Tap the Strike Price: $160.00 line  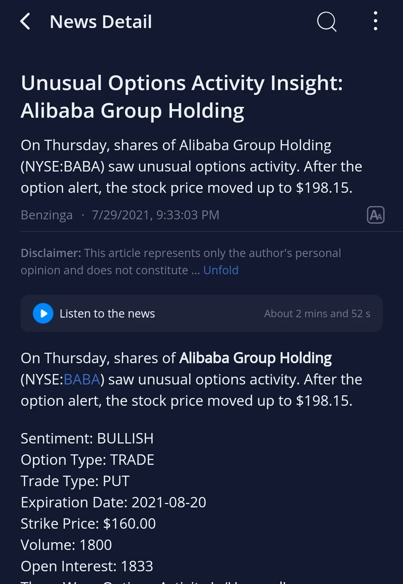[88, 523]
